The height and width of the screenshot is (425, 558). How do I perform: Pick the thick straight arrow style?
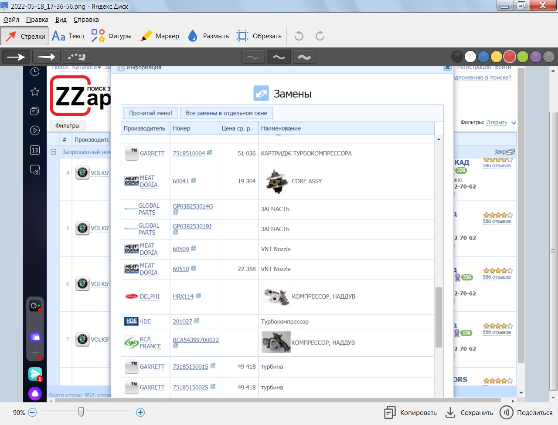pyautogui.click(x=17, y=57)
